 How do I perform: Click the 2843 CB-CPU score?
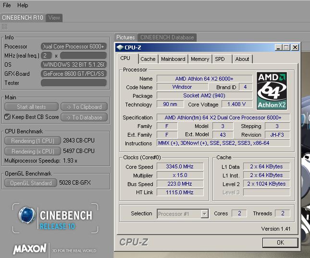click(x=79, y=141)
